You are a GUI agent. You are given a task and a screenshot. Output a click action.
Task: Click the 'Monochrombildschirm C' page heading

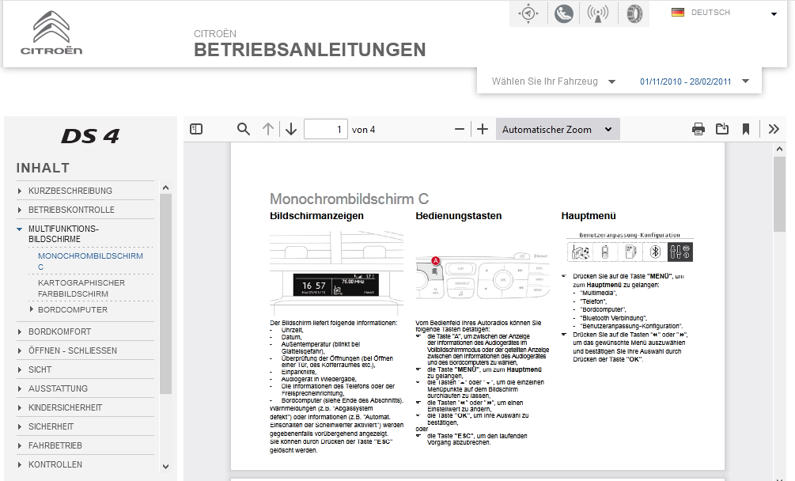(x=350, y=199)
